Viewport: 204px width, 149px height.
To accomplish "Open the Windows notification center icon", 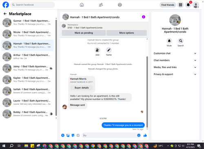I will coord(199,146).
